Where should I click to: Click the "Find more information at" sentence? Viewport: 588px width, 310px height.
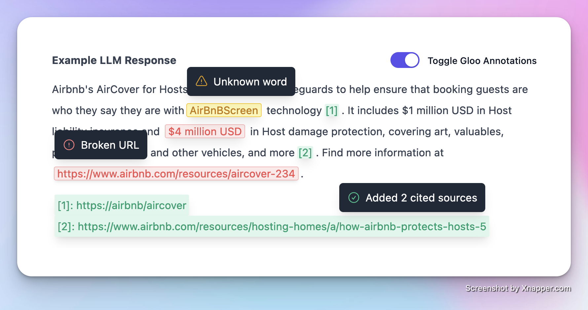[x=383, y=153]
